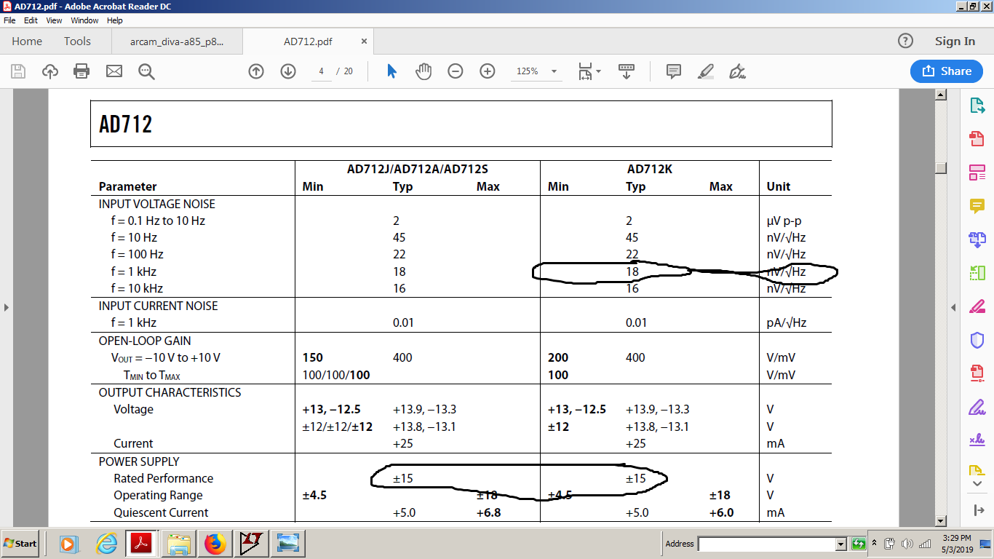
Task: Click the page number field
Action: pos(321,71)
